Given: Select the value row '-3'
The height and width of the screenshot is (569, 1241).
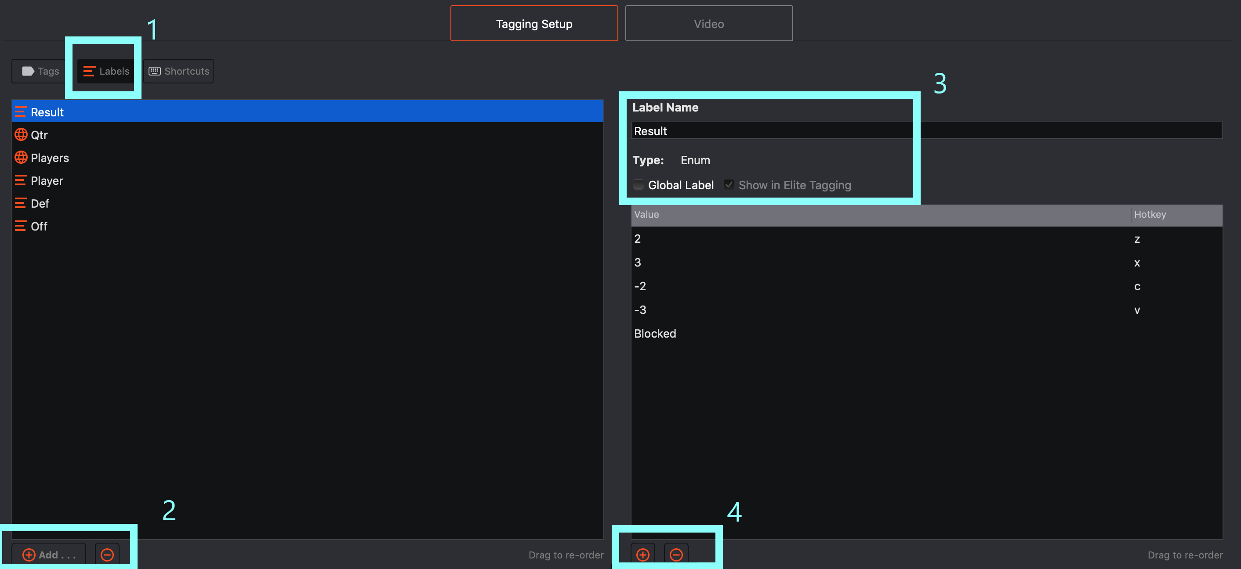Looking at the screenshot, I should [x=926, y=310].
